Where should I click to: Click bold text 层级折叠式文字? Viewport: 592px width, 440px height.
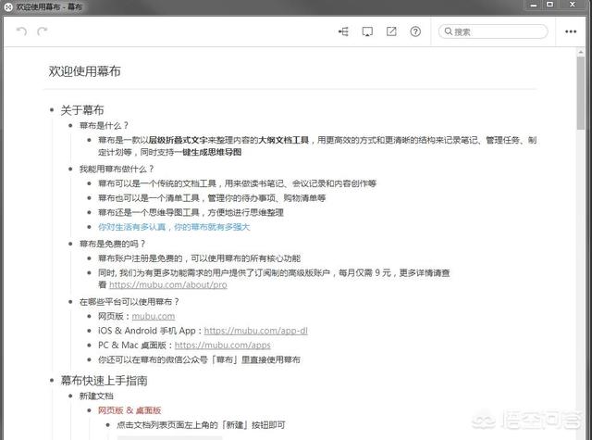point(179,140)
